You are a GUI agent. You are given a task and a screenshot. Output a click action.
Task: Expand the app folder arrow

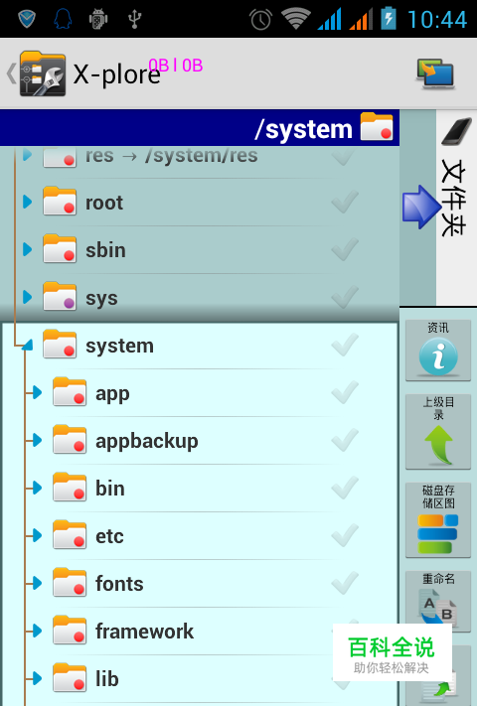[x=37, y=392]
